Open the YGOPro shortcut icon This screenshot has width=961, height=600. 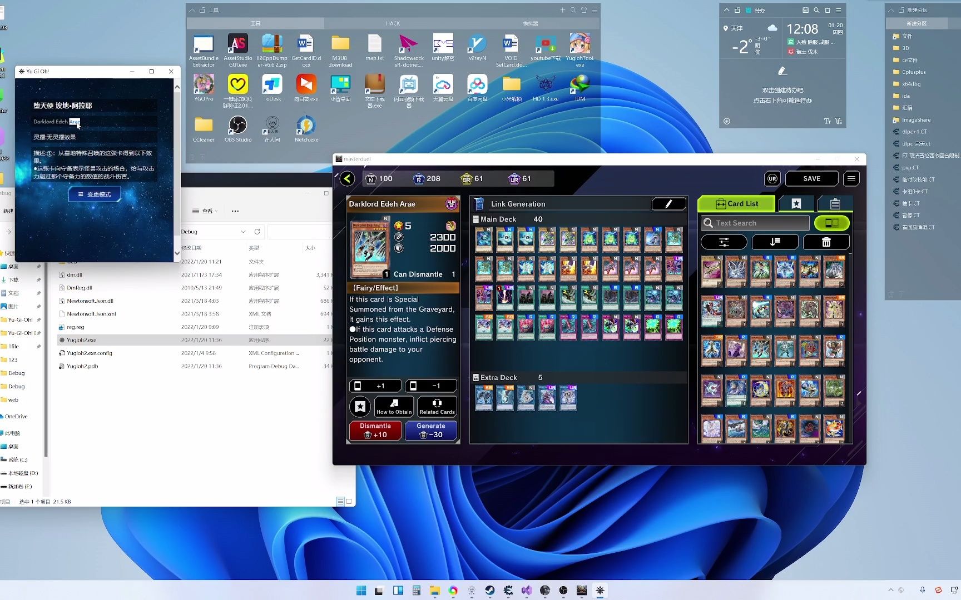coord(204,88)
